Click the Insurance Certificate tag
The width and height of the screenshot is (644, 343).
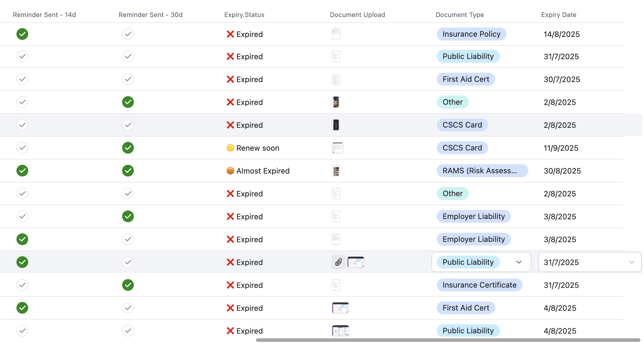[479, 285]
